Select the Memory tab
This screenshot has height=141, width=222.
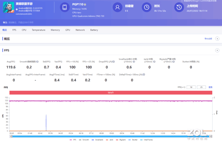[55, 30]
